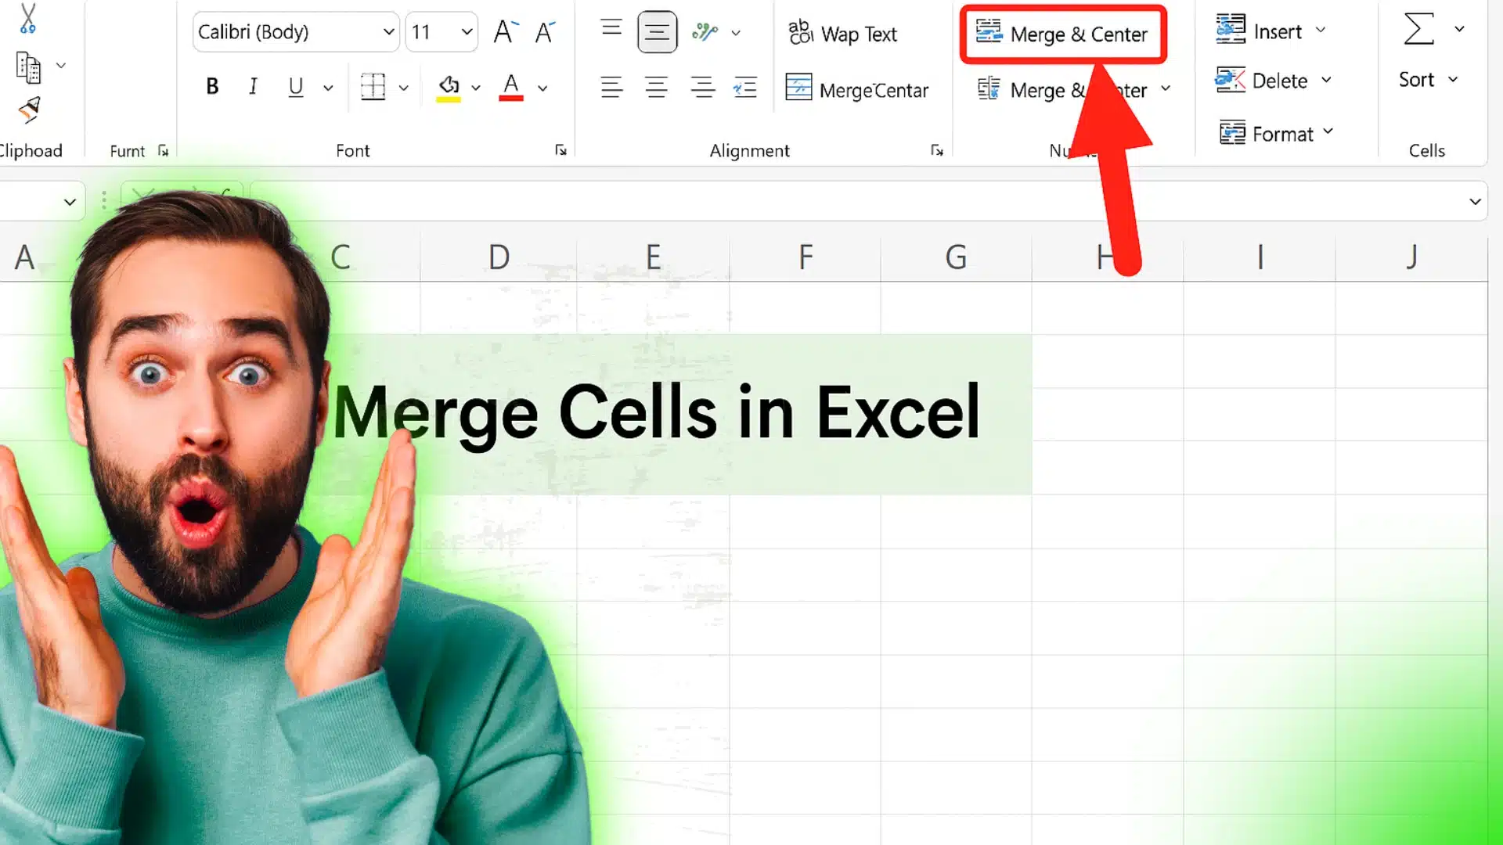Select the "Merge Cells in Excel" merged cell
This screenshot has width=1503, height=845.
tap(673, 414)
